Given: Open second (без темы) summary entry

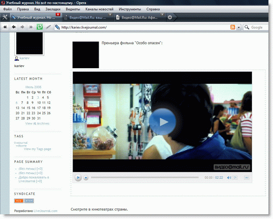Looking at the screenshot, I should (x=30, y=173).
